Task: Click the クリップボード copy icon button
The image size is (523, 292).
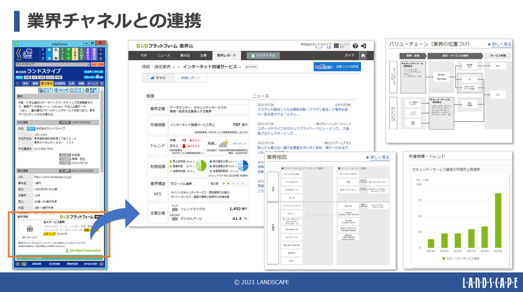Action: point(45,90)
